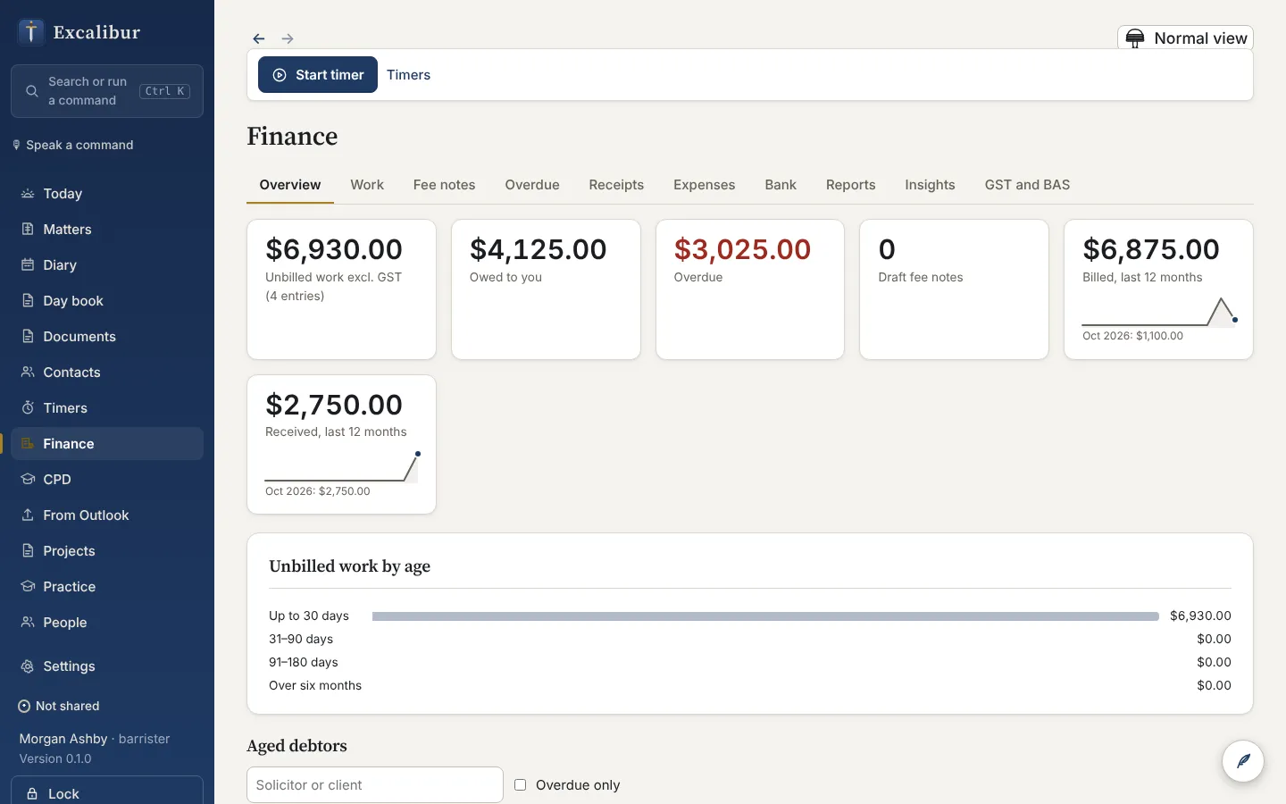Open the floating quill feather button
This screenshot has width=1286, height=804.
(x=1243, y=761)
